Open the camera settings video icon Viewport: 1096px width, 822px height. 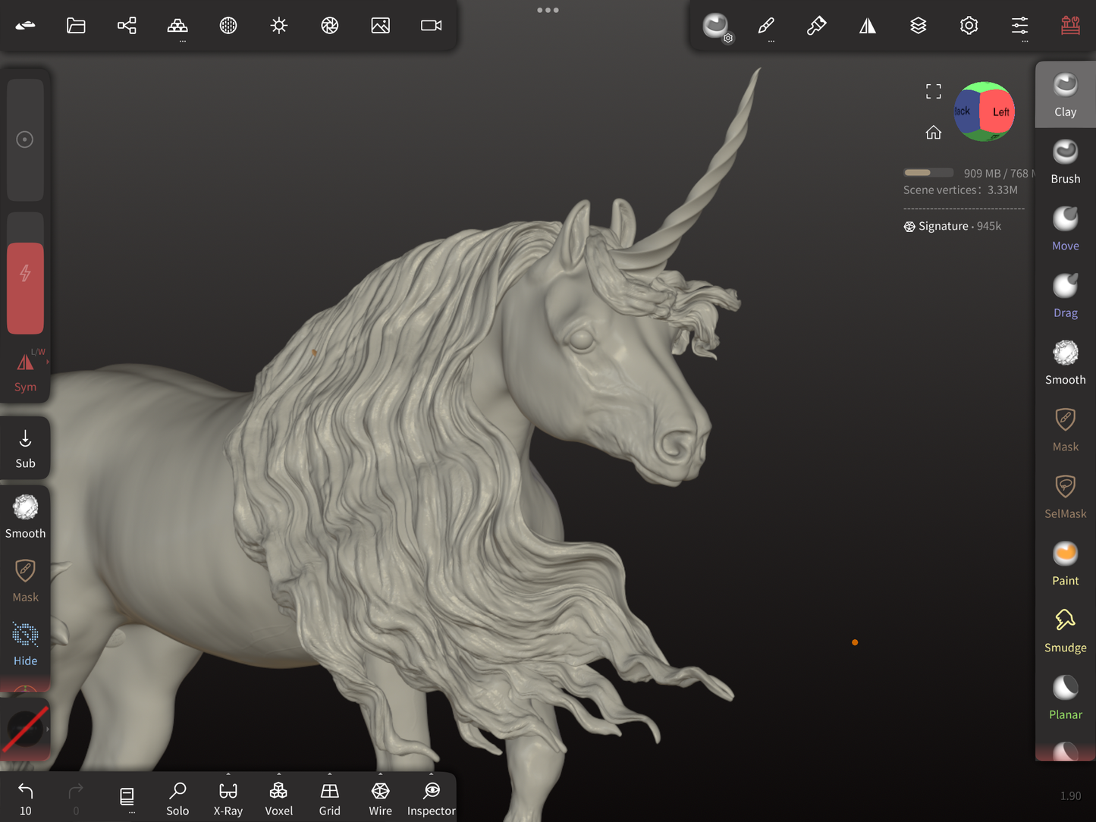coord(431,26)
